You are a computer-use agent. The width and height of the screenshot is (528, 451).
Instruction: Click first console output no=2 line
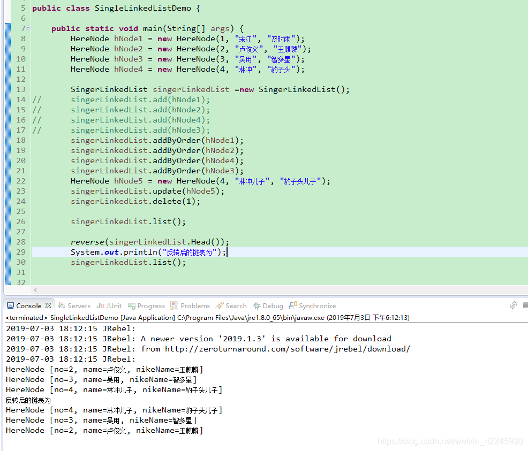104,370
